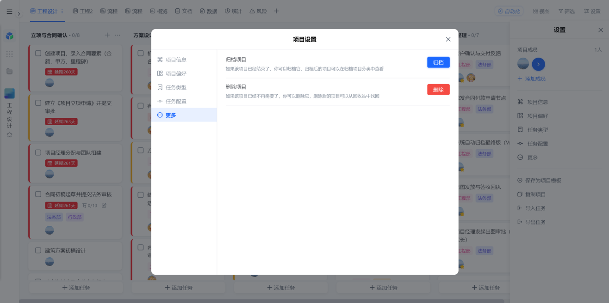Image resolution: width=609 pixels, height=303 pixels.
Task: Open the 筛选 filter menu
Action: tap(566, 11)
